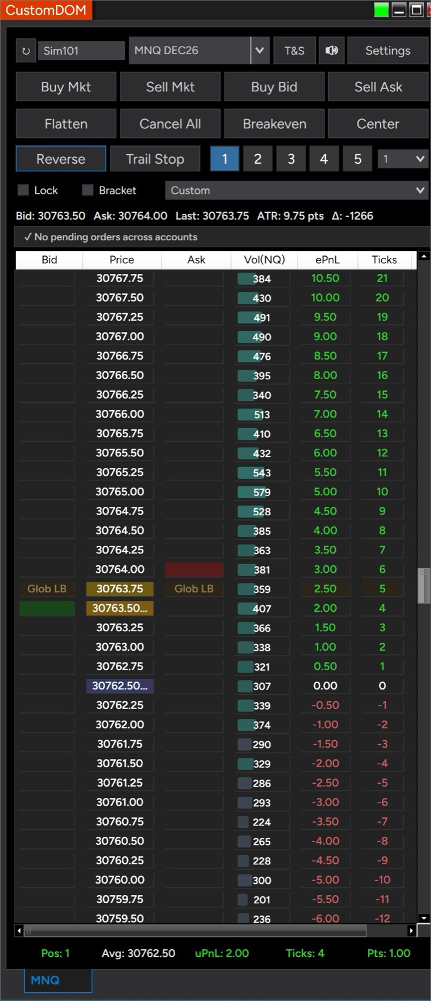Click the horizontal scrollbar thumb
This screenshot has width=431, height=1001.
196,931
